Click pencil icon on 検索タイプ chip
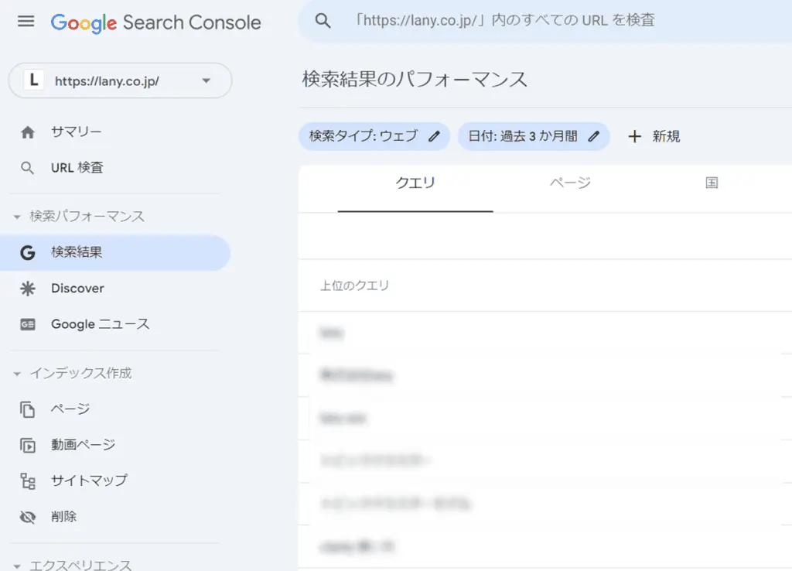792x571 pixels. coord(435,136)
